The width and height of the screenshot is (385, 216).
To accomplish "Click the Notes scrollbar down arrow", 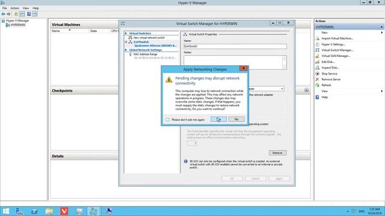I will tap(285, 67).
